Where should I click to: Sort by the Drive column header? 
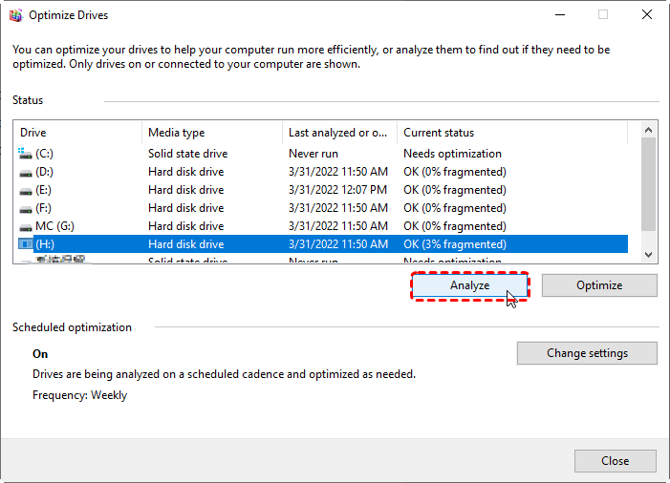coord(78,133)
